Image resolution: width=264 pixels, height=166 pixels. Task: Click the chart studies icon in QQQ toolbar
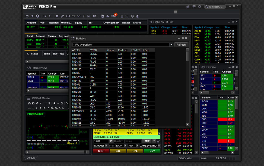(33, 103)
